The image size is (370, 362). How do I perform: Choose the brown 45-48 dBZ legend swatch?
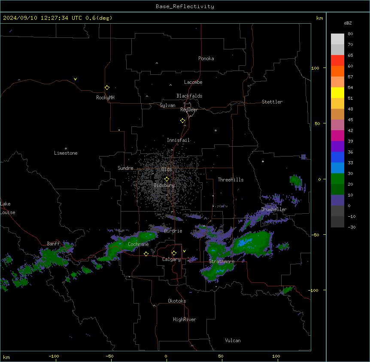click(337, 114)
